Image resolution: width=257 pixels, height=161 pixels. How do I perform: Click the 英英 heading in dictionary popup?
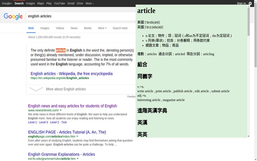142,134
